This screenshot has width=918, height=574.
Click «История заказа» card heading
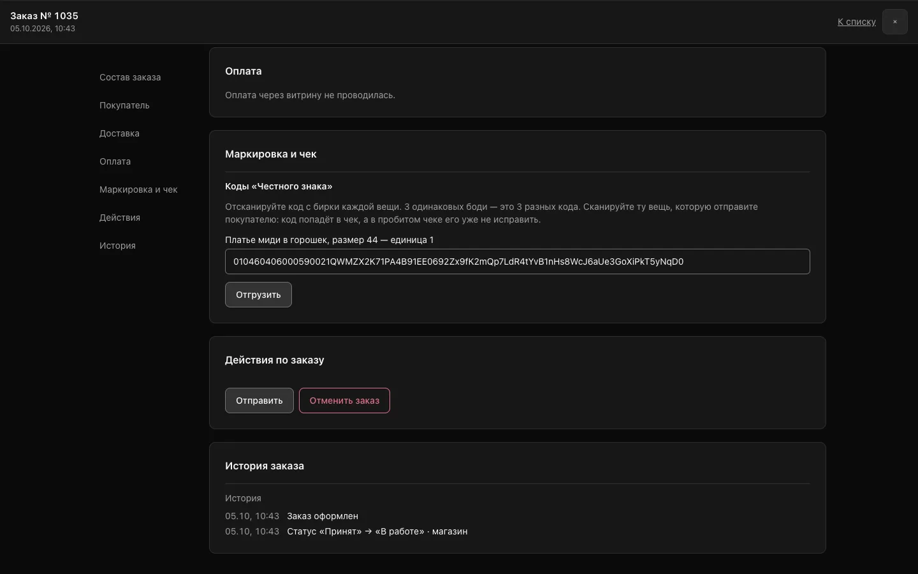[265, 466]
